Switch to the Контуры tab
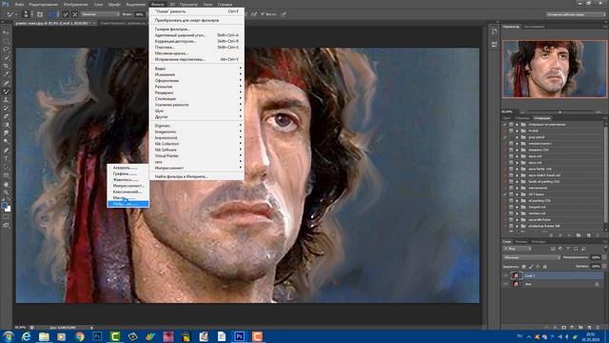The height and width of the screenshot is (343, 609). coord(539,241)
